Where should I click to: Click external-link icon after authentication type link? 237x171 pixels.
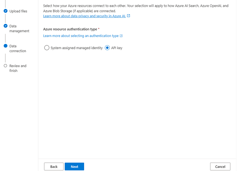121,36
